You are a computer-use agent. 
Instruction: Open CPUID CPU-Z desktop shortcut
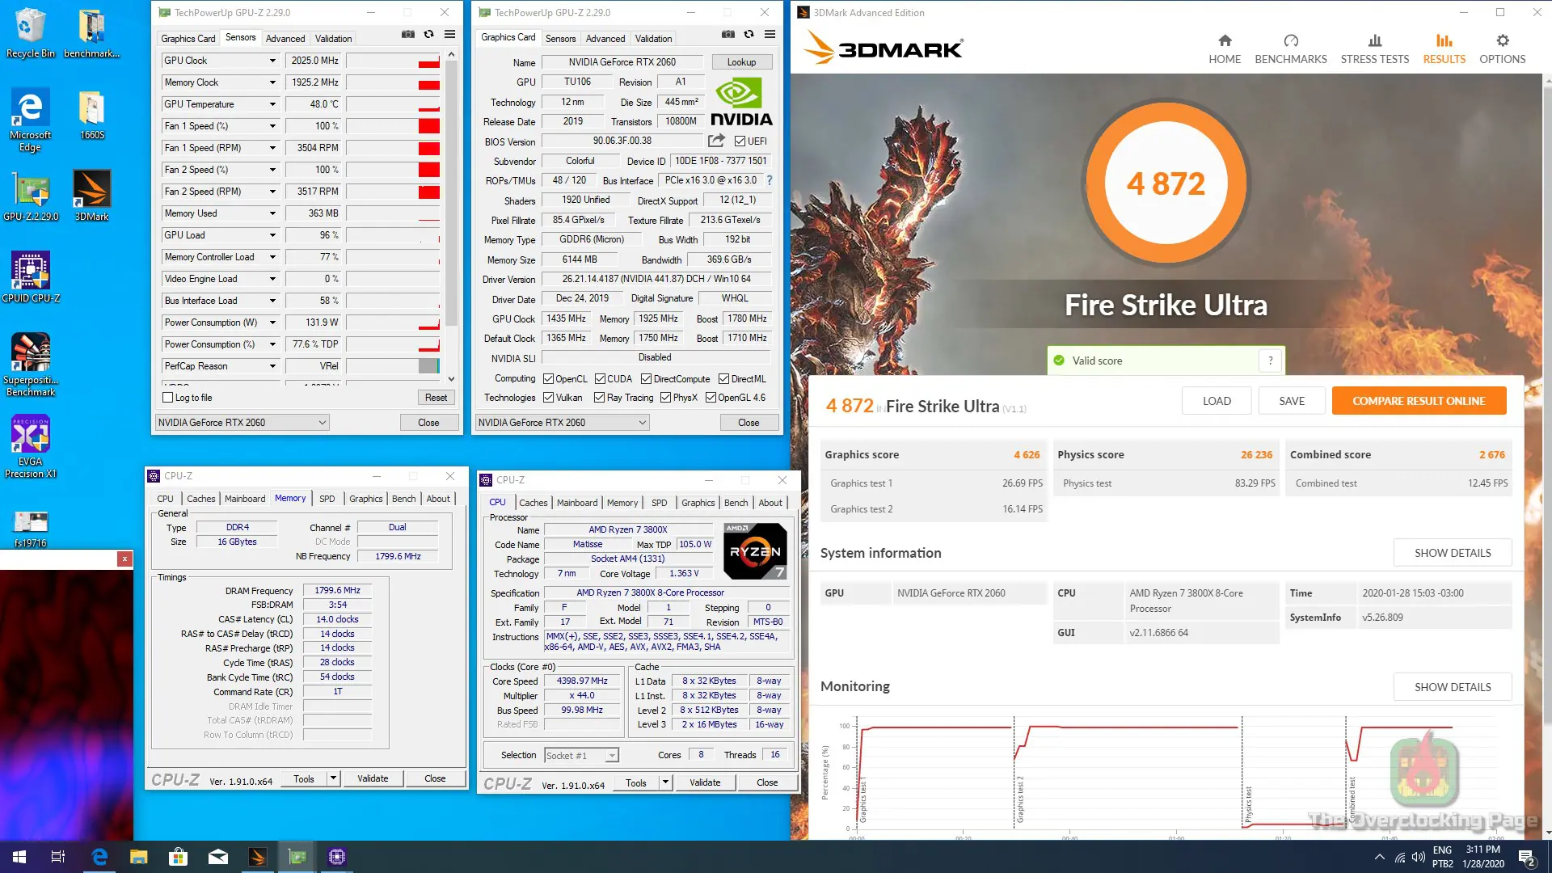31,277
